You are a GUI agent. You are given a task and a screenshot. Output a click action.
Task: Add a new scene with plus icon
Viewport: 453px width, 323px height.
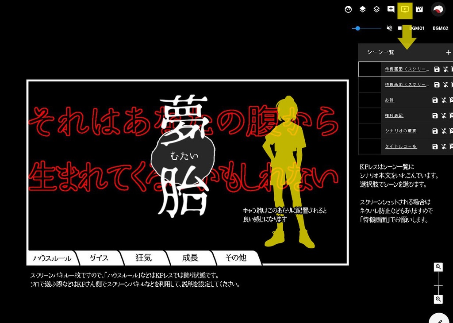[x=448, y=52]
